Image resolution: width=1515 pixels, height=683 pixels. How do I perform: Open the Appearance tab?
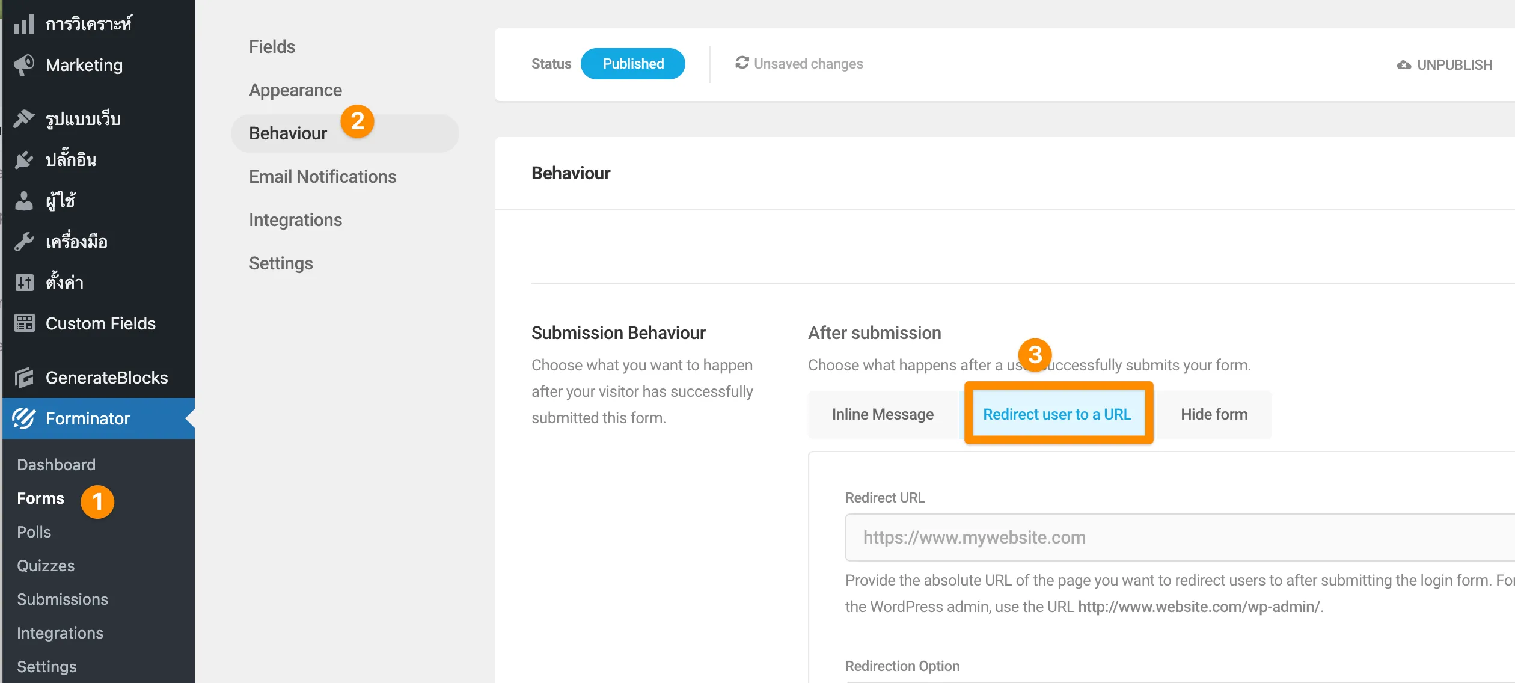click(295, 90)
